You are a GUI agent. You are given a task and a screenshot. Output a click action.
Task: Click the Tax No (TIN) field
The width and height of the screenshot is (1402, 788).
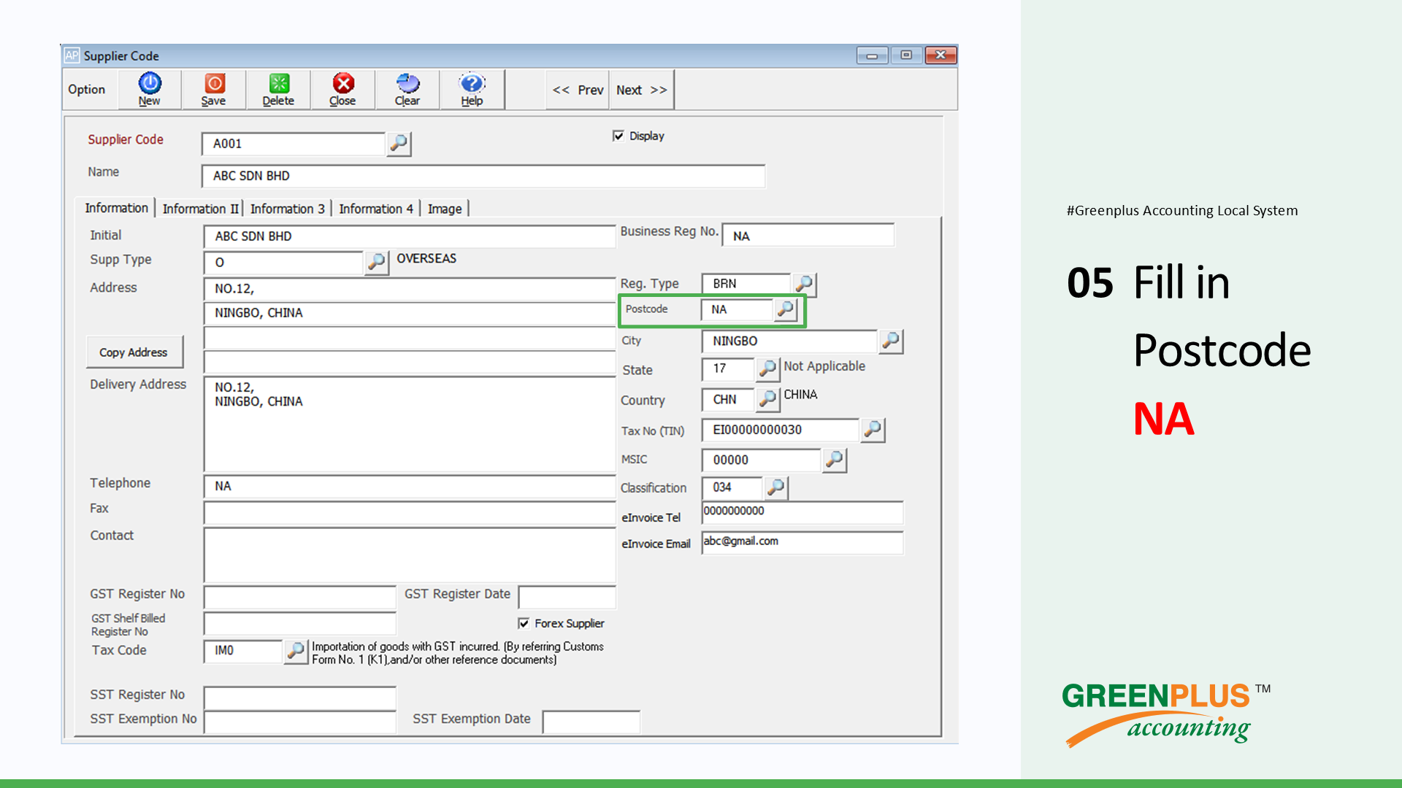click(781, 430)
